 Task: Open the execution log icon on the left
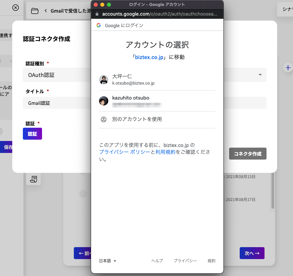click(x=33, y=179)
